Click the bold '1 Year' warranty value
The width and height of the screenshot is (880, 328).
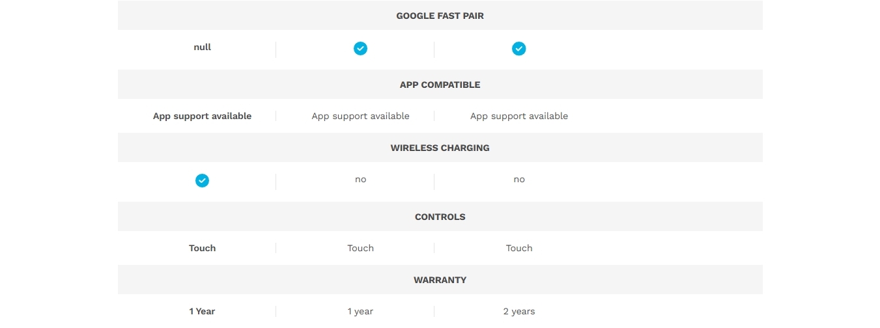coord(202,311)
